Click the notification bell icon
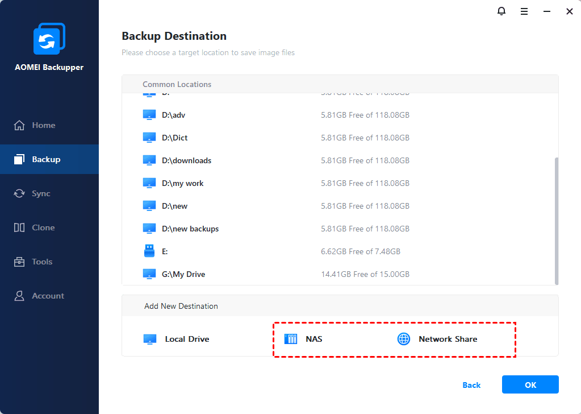581x414 pixels. click(501, 11)
